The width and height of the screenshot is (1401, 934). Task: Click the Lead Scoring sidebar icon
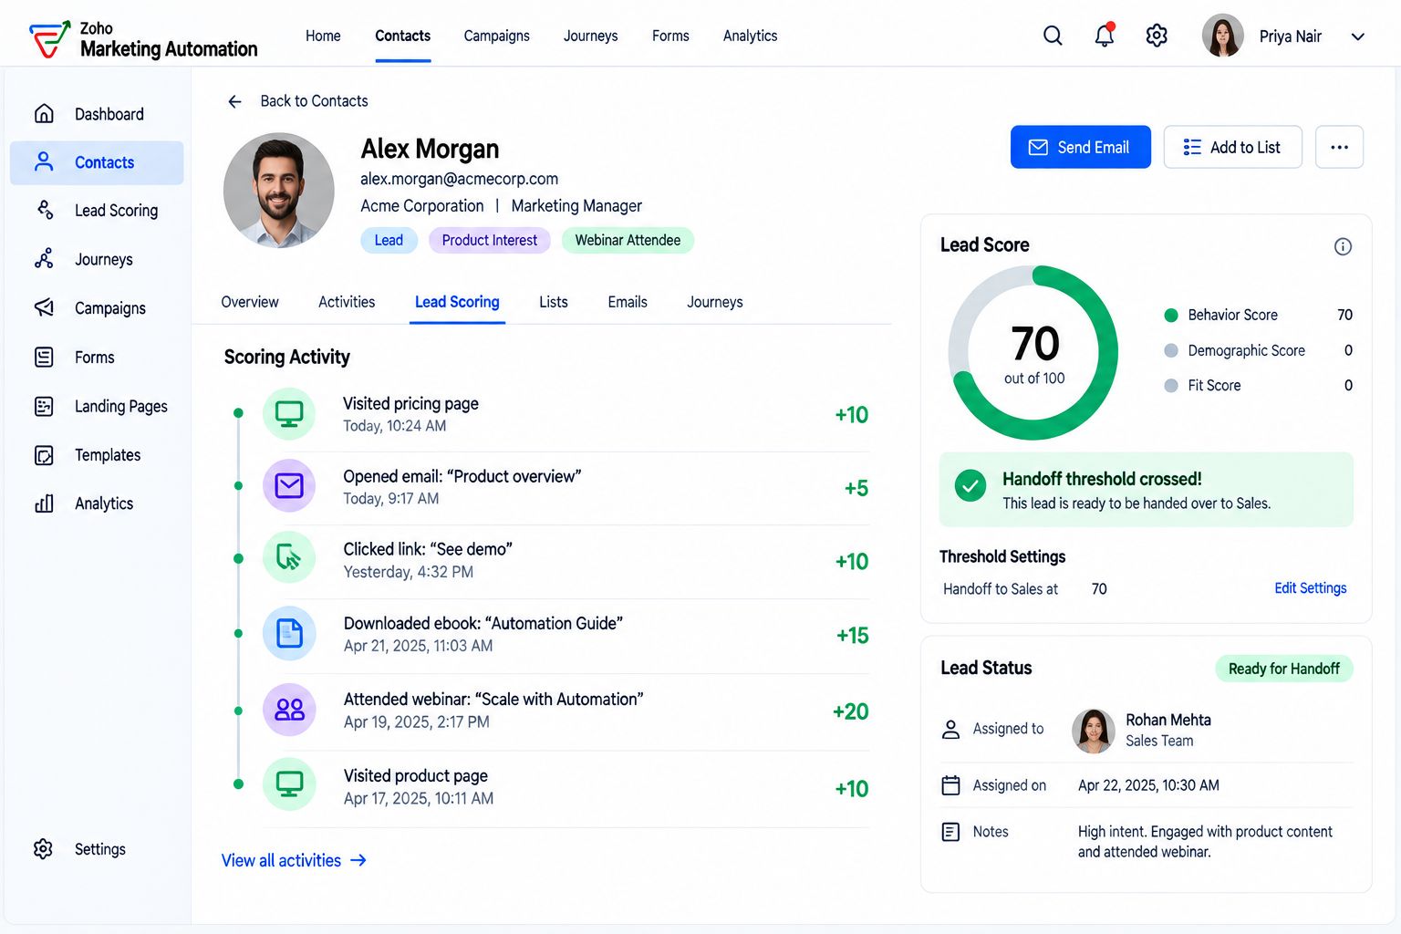coord(44,211)
